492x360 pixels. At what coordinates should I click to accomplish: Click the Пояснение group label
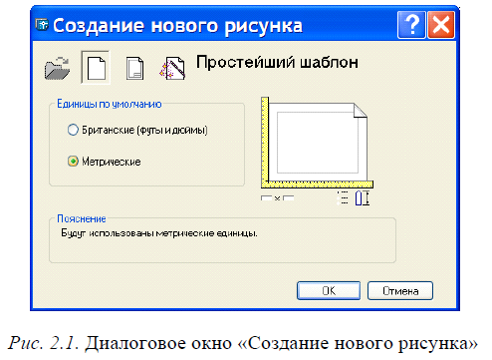click(x=82, y=218)
